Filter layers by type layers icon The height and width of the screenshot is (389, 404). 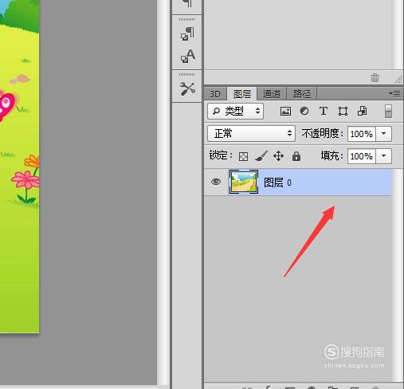coord(324,111)
